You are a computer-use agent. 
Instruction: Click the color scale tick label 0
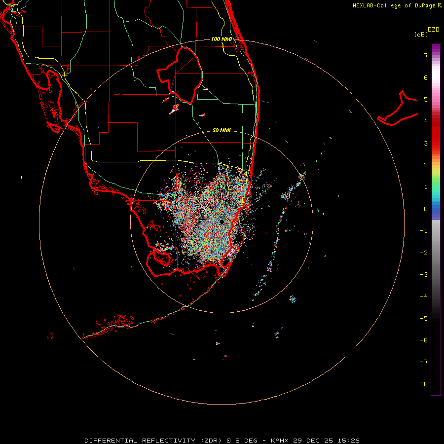click(x=426, y=209)
